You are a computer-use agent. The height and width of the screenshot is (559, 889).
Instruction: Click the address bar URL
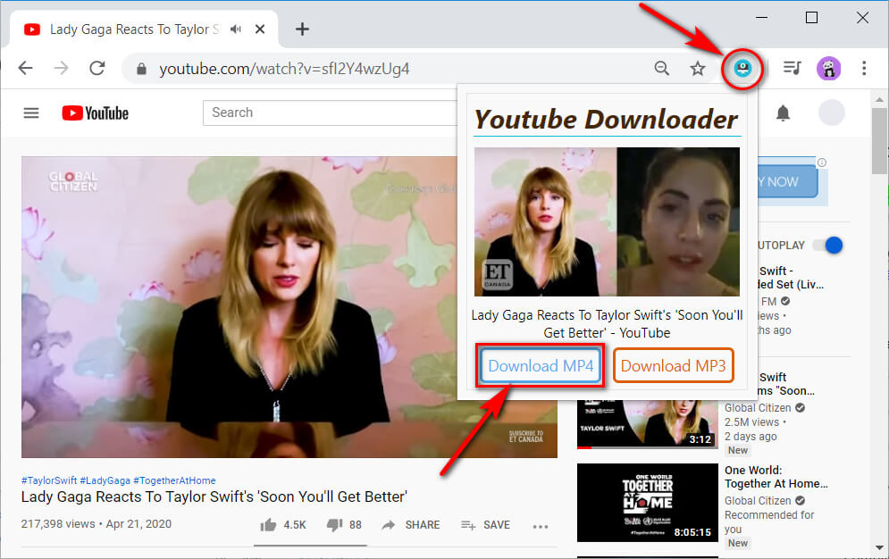284,69
